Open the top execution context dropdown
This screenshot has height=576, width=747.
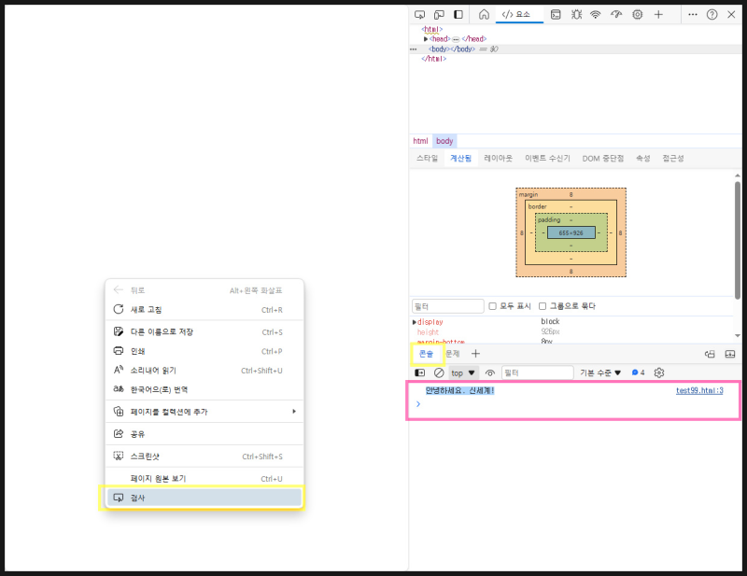(463, 372)
